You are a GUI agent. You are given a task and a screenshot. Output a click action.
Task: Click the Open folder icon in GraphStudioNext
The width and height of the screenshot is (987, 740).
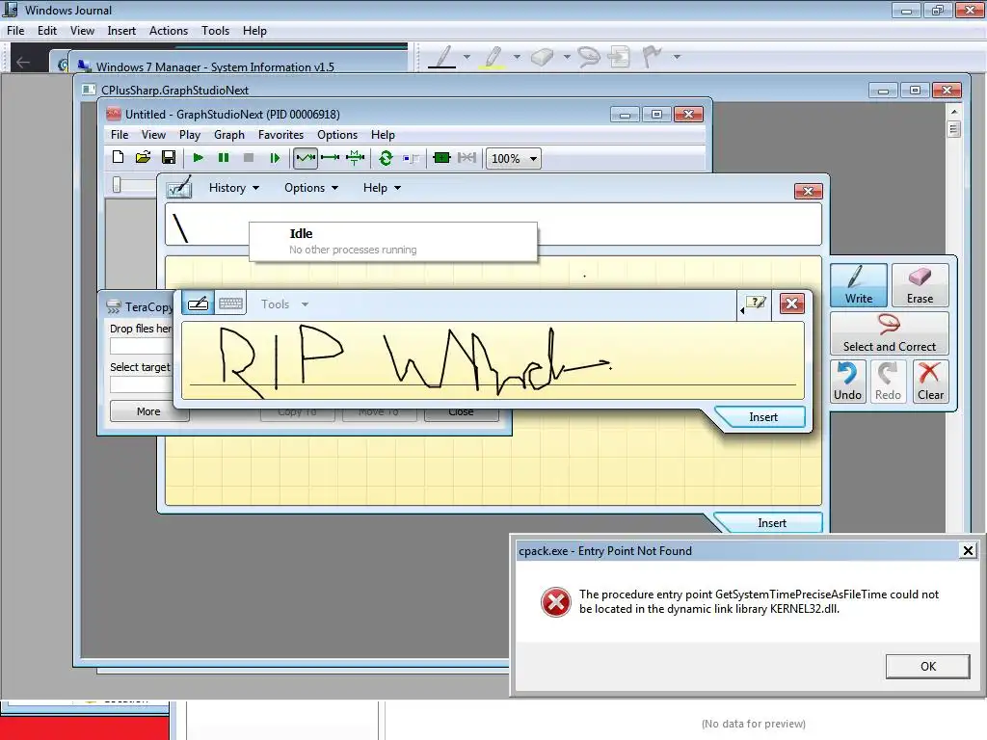coord(143,157)
